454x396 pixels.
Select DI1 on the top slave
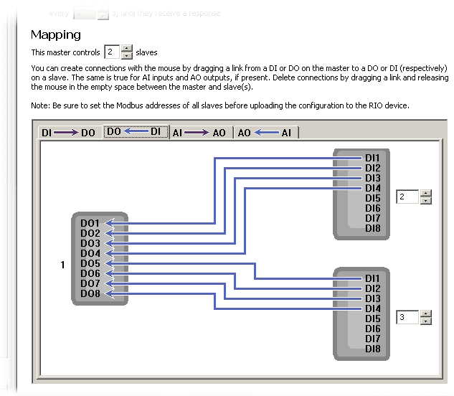pos(372,158)
